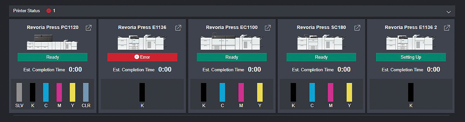Click the Setting Up status bar
This screenshot has height=122, width=465.
tap(411, 57)
